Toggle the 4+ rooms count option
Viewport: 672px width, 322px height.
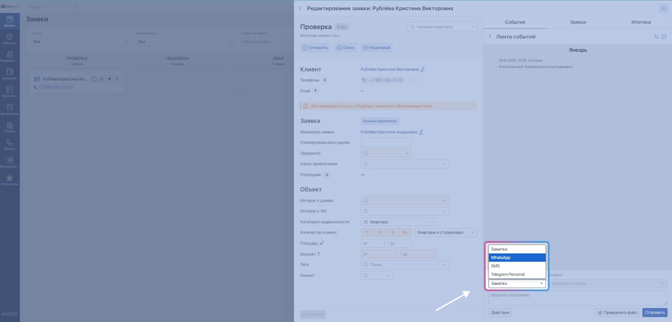point(405,232)
